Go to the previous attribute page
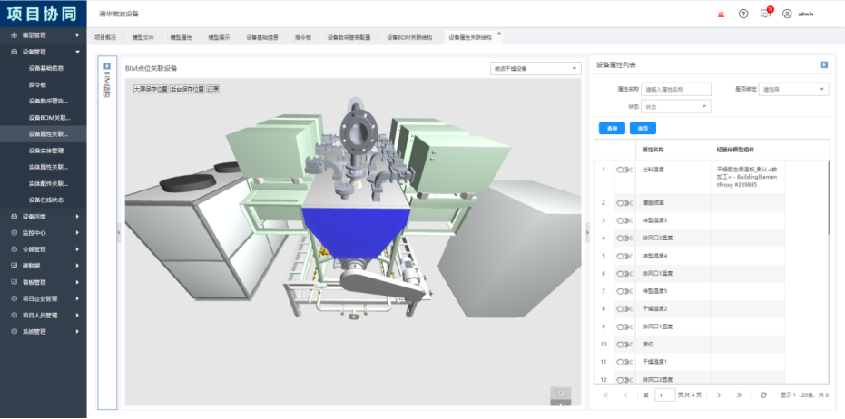The height and width of the screenshot is (419, 845). [625, 395]
